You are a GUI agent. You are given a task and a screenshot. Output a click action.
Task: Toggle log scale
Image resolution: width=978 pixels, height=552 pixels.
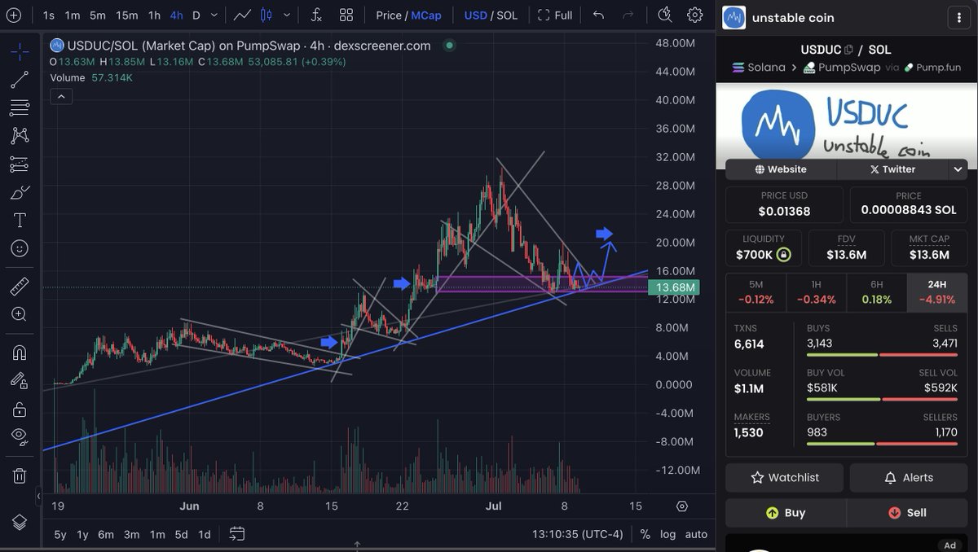(x=667, y=534)
